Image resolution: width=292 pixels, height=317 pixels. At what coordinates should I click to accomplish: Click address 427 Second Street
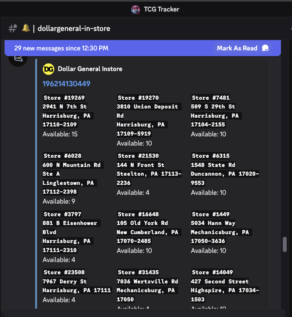[x=220, y=281]
